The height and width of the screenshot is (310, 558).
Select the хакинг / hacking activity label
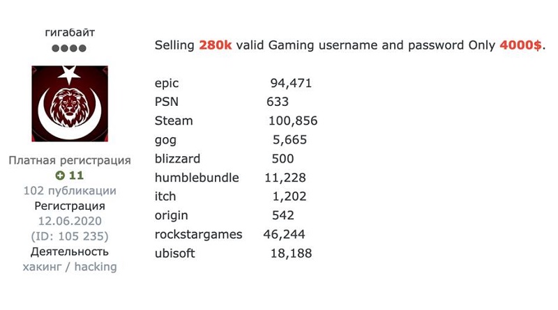pyautogui.click(x=70, y=267)
